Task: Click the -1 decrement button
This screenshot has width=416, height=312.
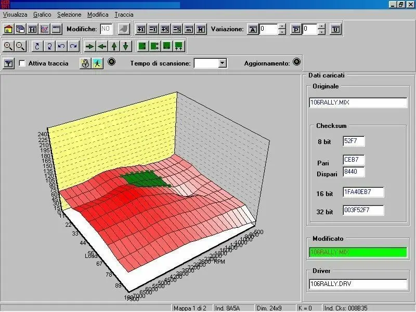Action: click(x=153, y=29)
